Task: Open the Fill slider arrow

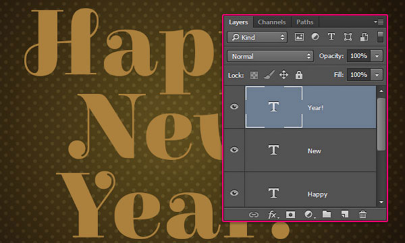Action: [377, 75]
